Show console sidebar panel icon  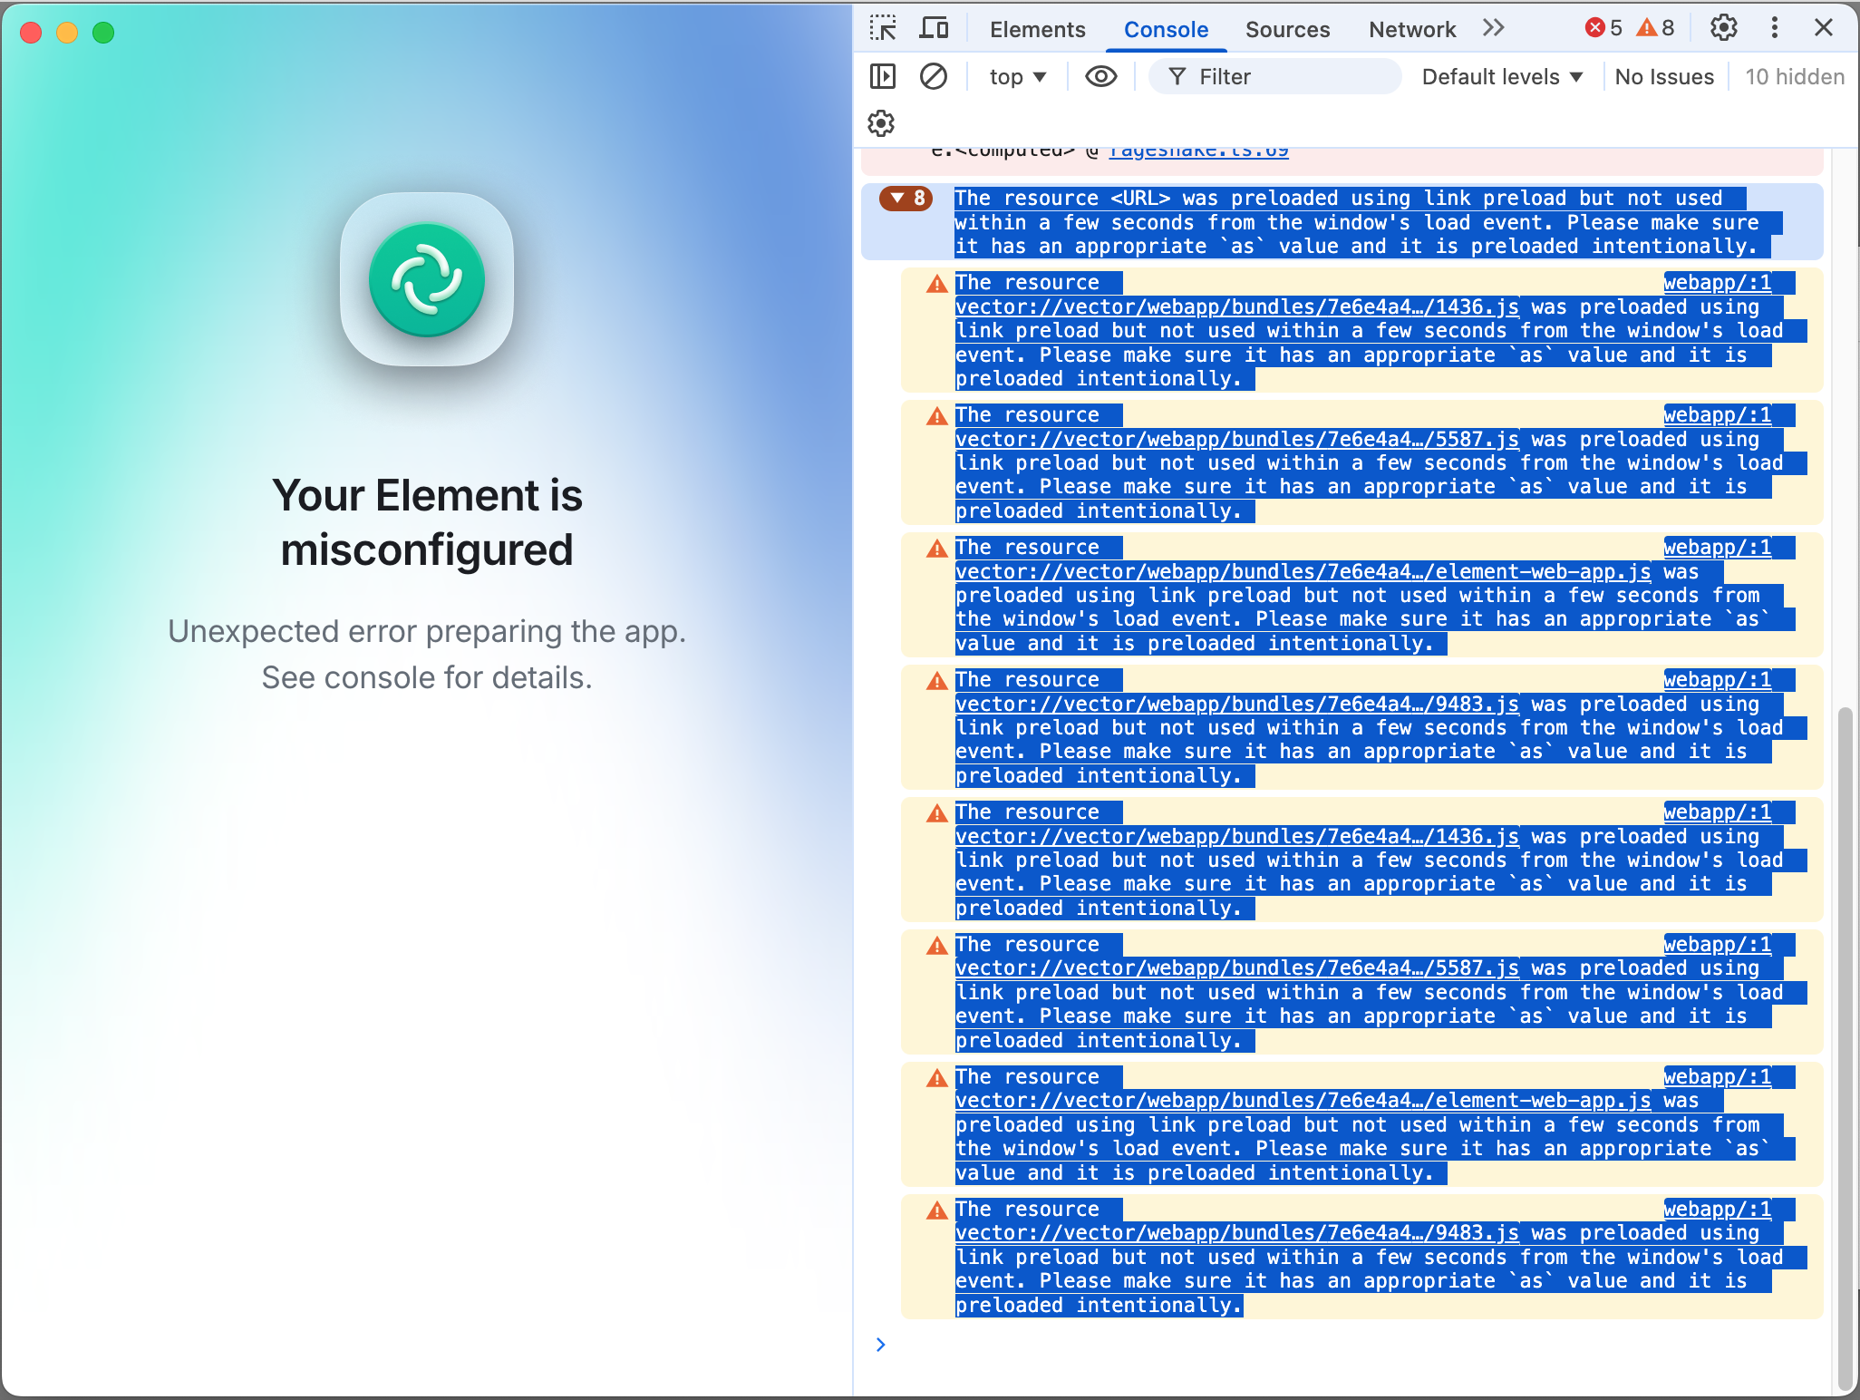pyautogui.click(x=882, y=77)
